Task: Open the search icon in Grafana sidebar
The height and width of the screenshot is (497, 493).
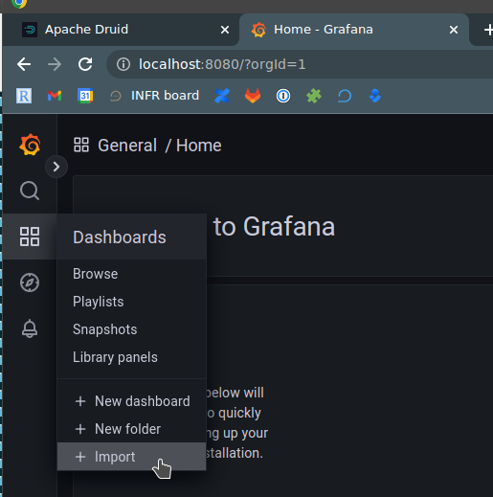Action: pos(30,191)
